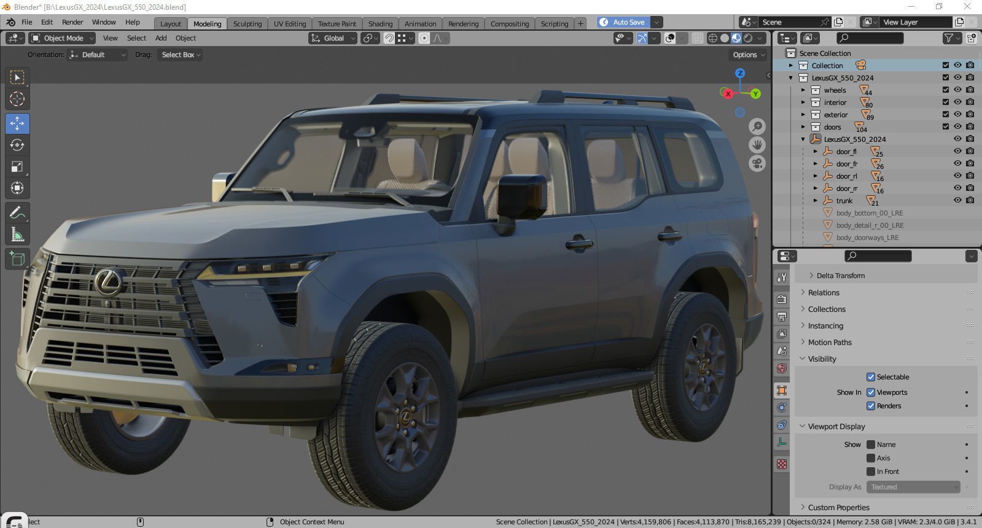Expand the Motion Paths panel
This screenshot has width=982, height=528.
pos(830,343)
